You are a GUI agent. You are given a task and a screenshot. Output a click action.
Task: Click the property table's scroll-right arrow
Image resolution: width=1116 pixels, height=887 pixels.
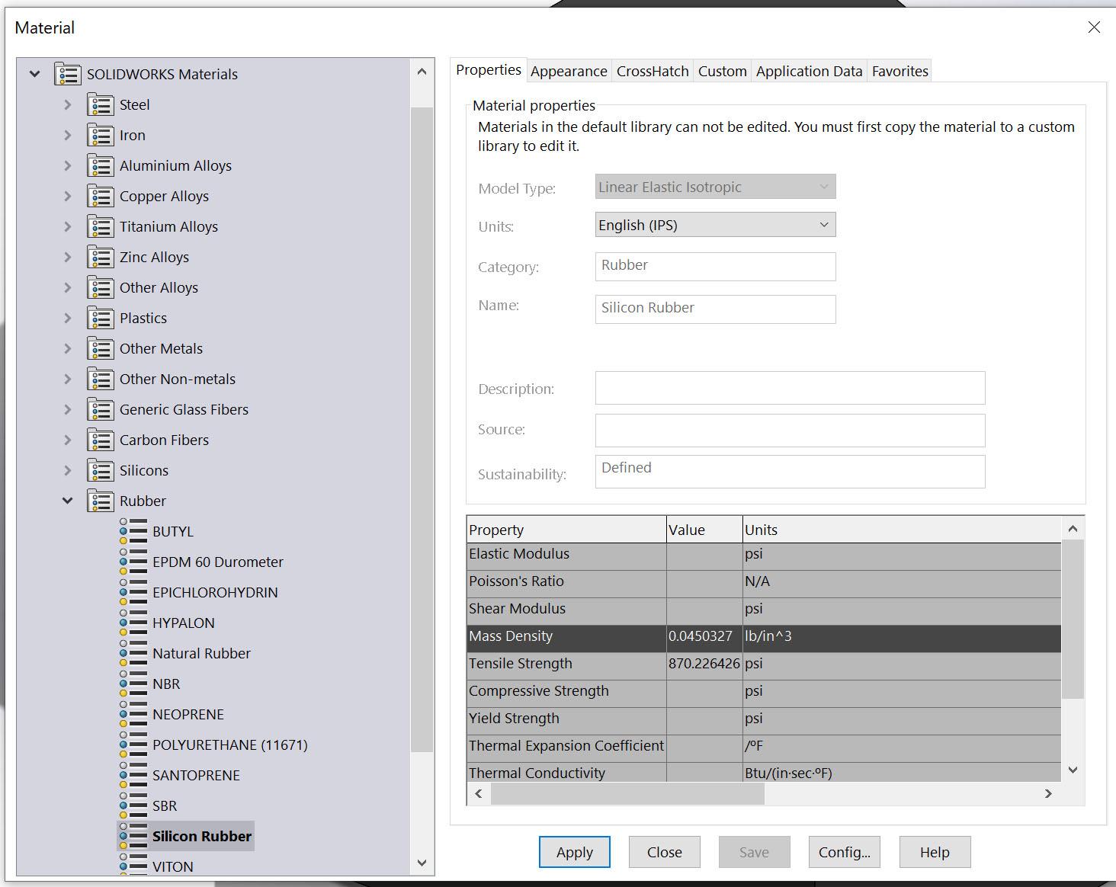[1048, 793]
